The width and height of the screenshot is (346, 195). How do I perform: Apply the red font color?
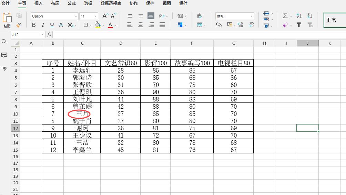click(110, 25)
